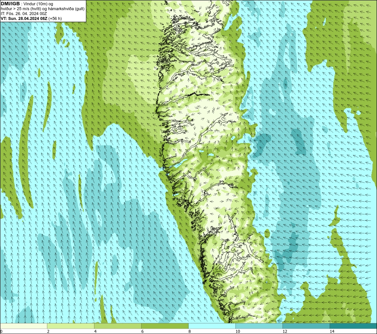Click the '10' label on color scale
Image resolution: width=377 pixels, height=334 pixels.
pos(238,331)
